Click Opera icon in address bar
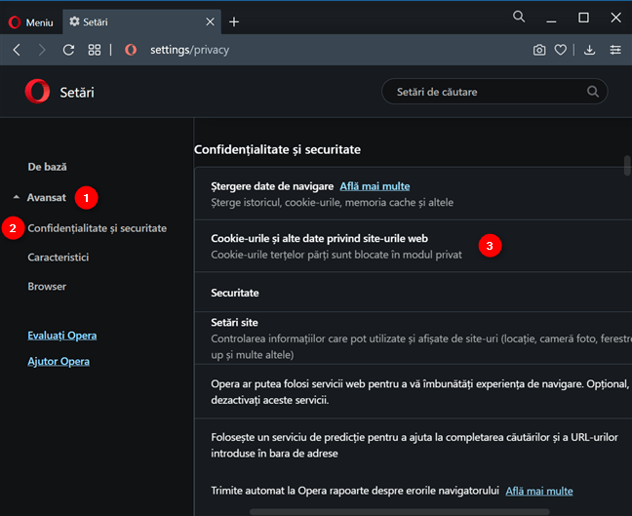632x516 pixels. (131, 50)
